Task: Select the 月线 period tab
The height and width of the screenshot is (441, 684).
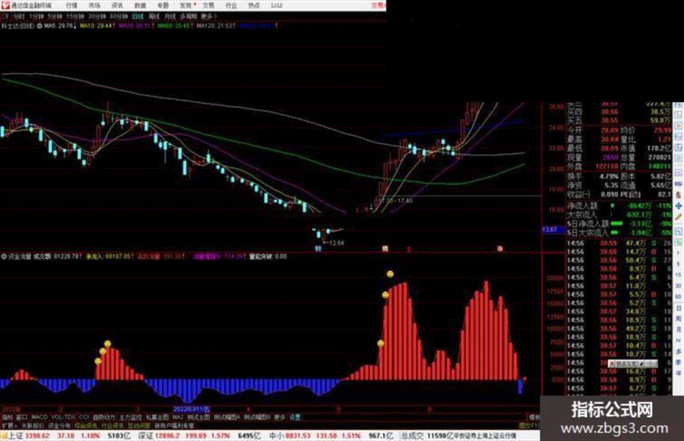Action: [x=169, y=16]
